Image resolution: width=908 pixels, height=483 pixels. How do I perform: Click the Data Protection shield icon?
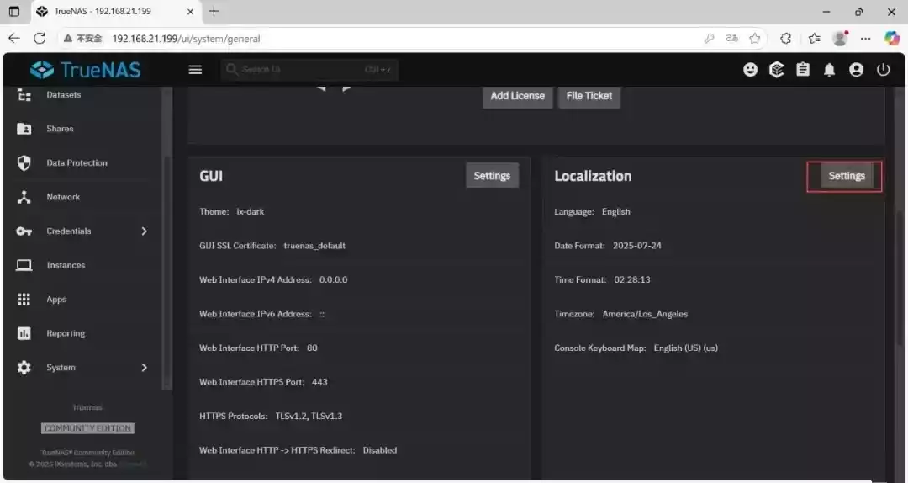pos(24,163)
